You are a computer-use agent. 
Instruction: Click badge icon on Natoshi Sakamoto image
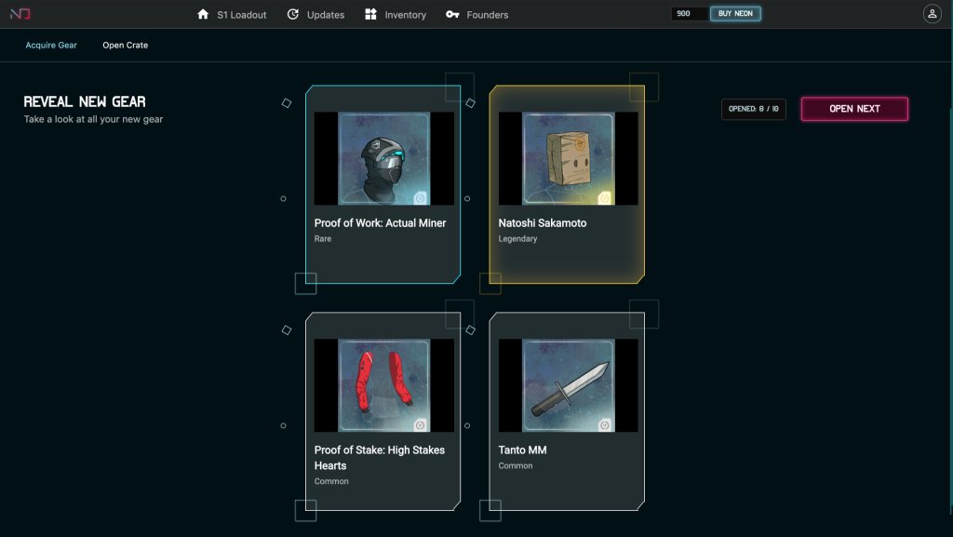point(605,198)
